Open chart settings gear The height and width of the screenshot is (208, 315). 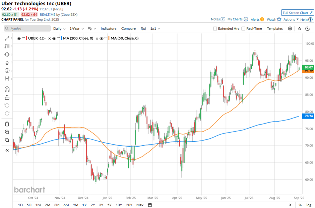290,28
